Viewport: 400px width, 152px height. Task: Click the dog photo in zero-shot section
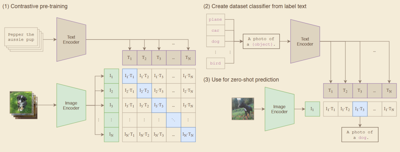[x=243, y=109]
